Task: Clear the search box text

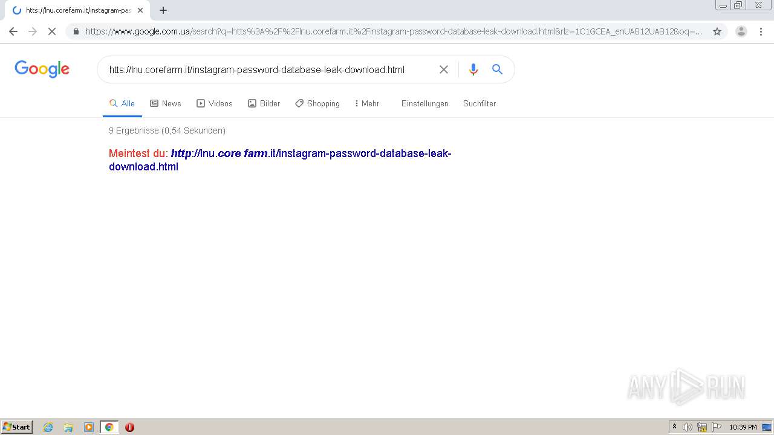Action: click(444, 69)
